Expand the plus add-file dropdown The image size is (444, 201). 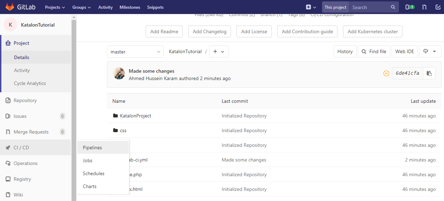(x=219, y=51)
